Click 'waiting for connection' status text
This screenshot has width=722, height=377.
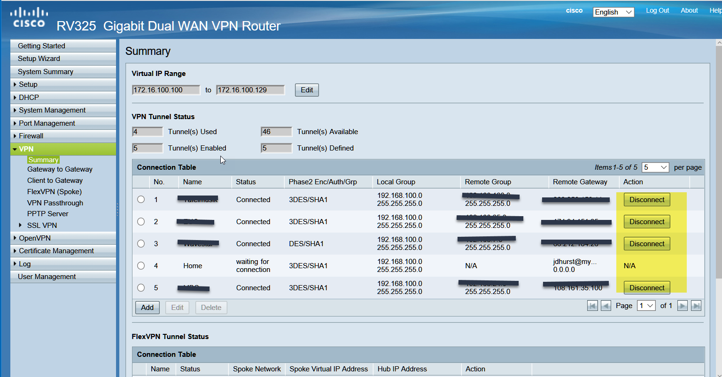(x=253, y=266)
